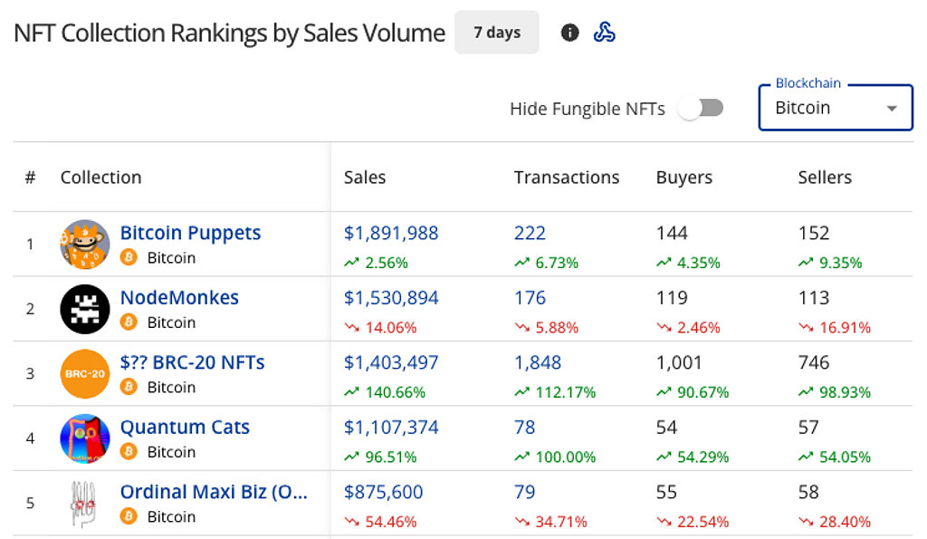Click the webhook icon near the title
This screenshot has height=539, width=927.
click(x=605, y=34)
